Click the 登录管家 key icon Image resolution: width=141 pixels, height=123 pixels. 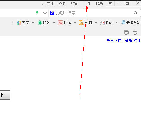[123, 23]
